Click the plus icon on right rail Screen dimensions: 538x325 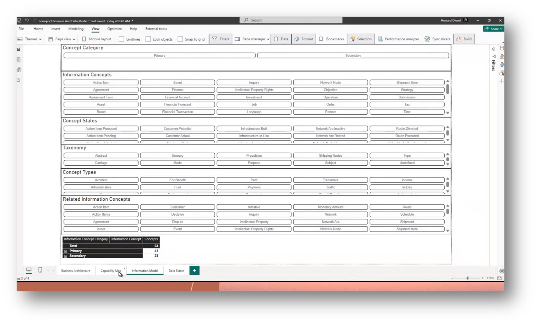click(x=502, y=81)
